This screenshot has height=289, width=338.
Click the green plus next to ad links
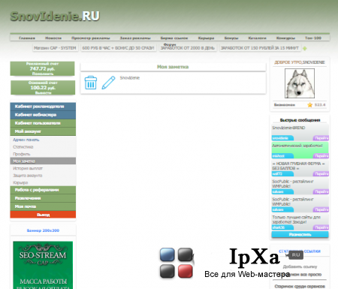point(305,49)
